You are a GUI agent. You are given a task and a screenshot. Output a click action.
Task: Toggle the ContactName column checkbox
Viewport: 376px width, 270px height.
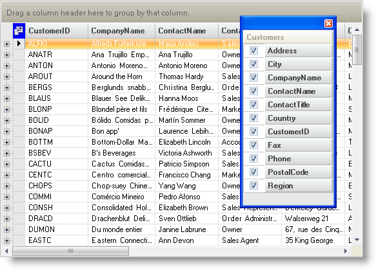[253, 91]
